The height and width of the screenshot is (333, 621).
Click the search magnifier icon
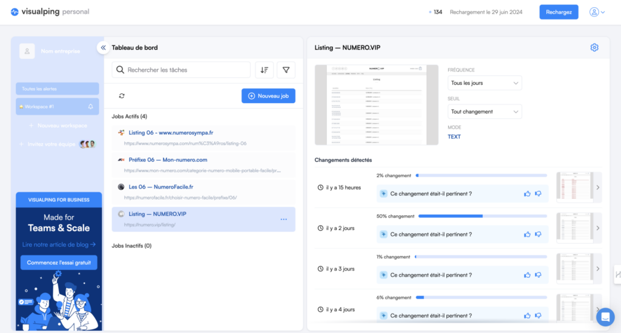[120, 70]
